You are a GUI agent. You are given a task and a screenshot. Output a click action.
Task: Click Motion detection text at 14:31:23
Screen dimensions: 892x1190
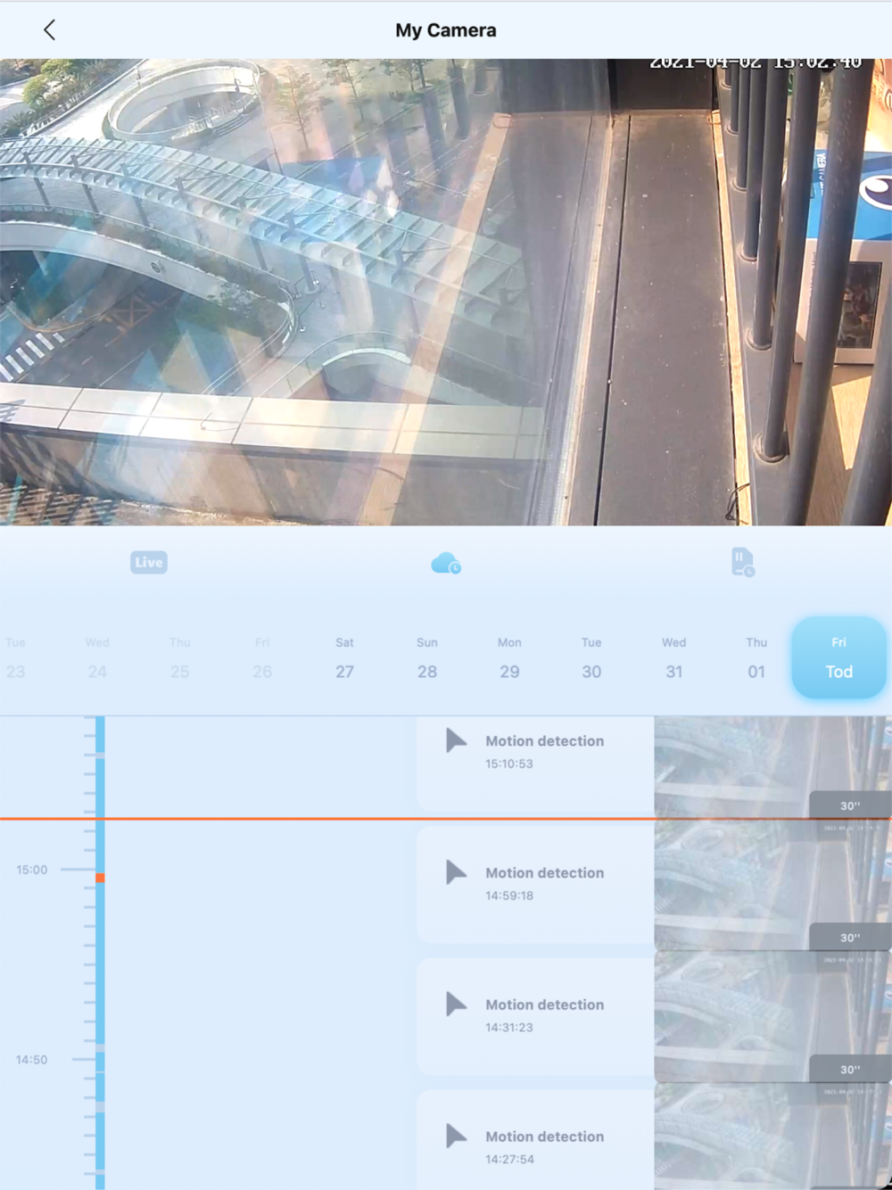tap(544, 1004)
